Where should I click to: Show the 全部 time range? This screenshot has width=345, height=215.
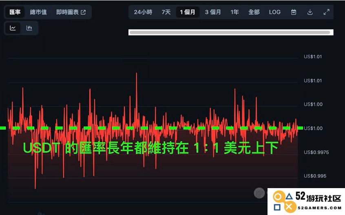tap(254, 12)
